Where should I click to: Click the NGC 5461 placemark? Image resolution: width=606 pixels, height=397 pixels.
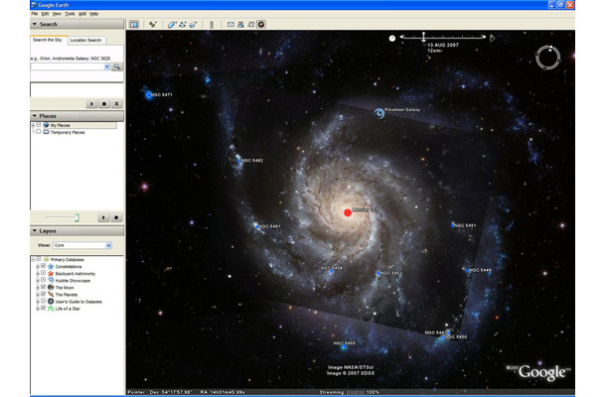point(256,226)
